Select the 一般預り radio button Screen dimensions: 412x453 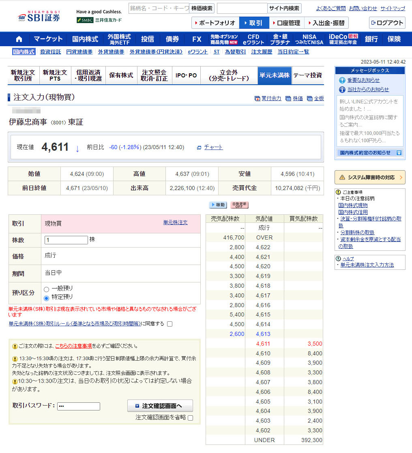click(x=46, y=289)
